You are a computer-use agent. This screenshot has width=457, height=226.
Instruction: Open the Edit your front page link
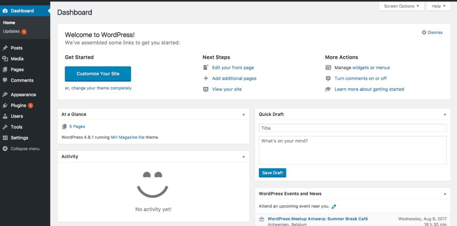tap(233, 68)
